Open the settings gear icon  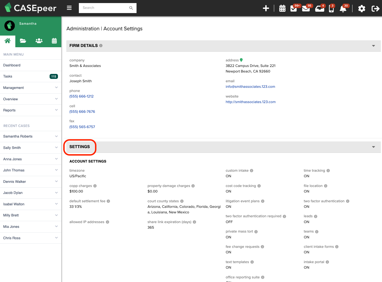[362, 9]
